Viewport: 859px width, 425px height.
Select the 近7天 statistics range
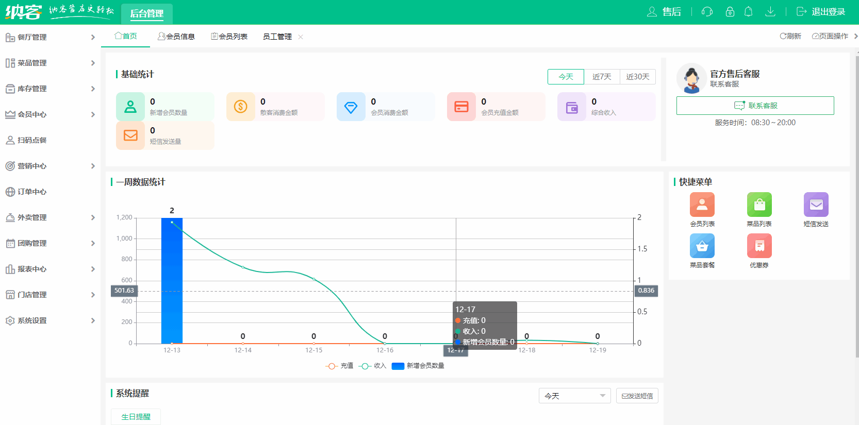pyautogui.click(x=602, y=77)
